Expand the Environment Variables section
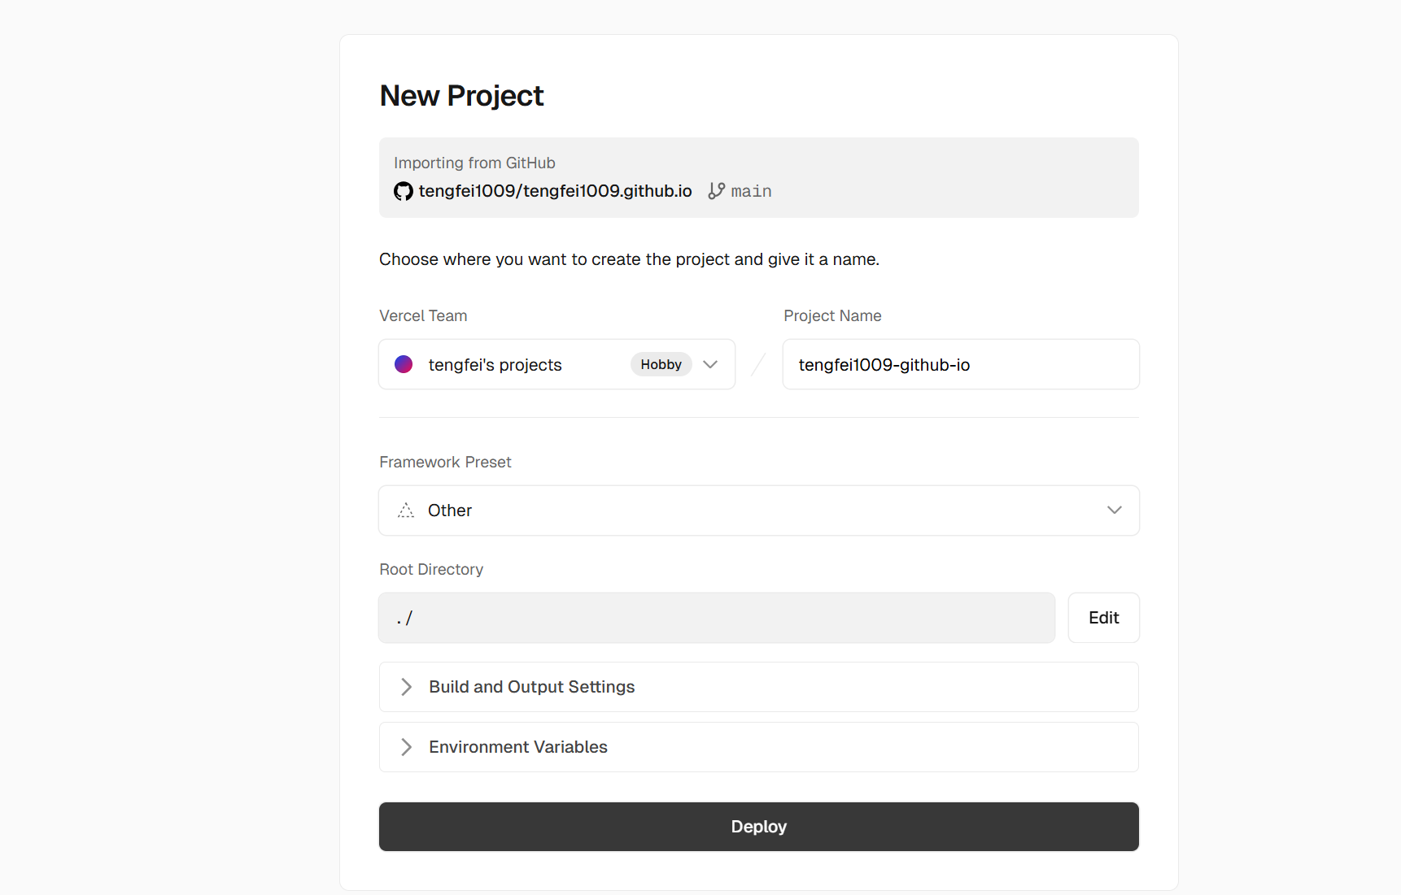 tap(518, 747)
